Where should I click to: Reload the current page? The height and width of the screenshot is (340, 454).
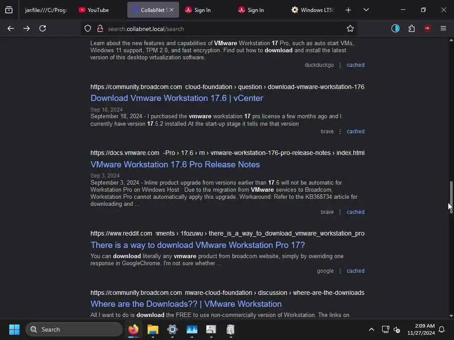[43, 29]
